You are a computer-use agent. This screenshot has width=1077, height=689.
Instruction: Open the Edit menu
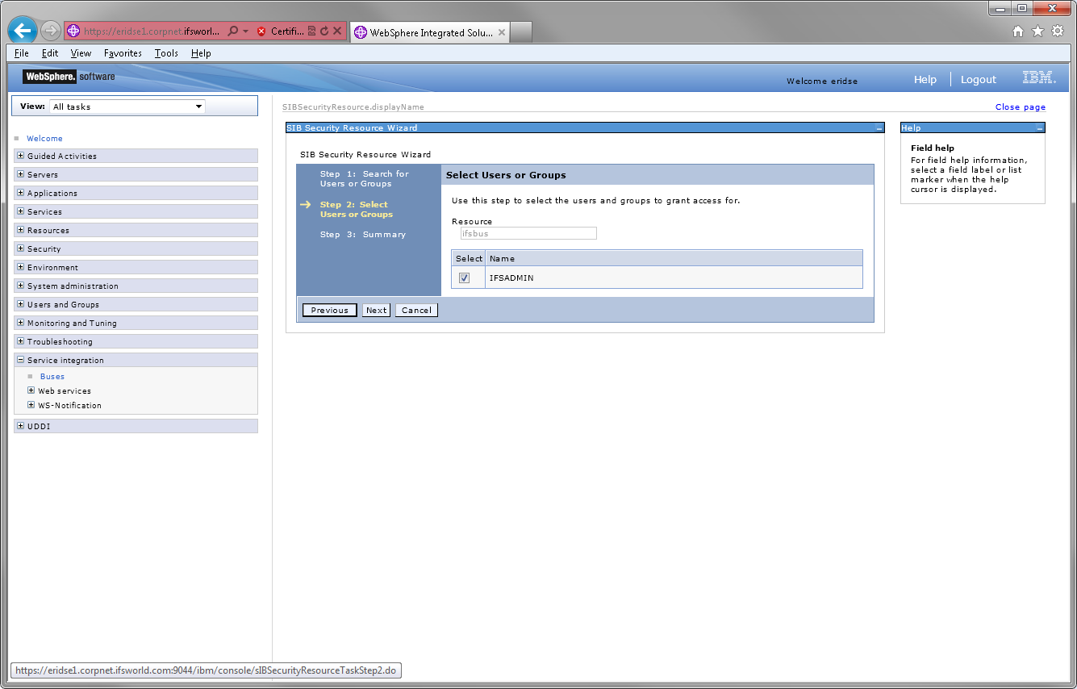[50, 53]
